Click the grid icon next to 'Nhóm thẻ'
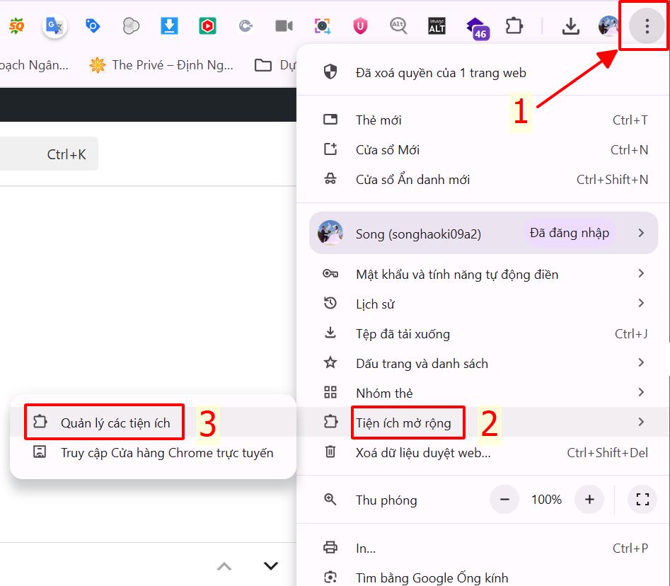Screen dimensions: 670x586 click(x=330, y=392)
